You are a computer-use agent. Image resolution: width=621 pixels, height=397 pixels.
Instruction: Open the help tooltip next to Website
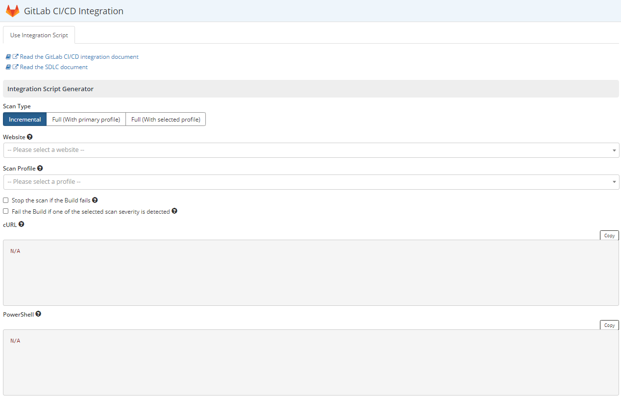pos(29,137)
